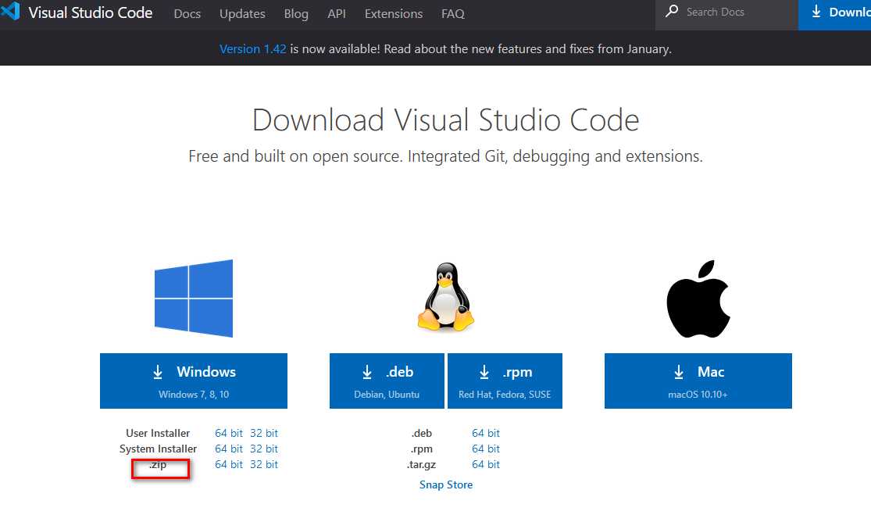Download the Windows 7, 8, 10 build

[x=193, y=381]
